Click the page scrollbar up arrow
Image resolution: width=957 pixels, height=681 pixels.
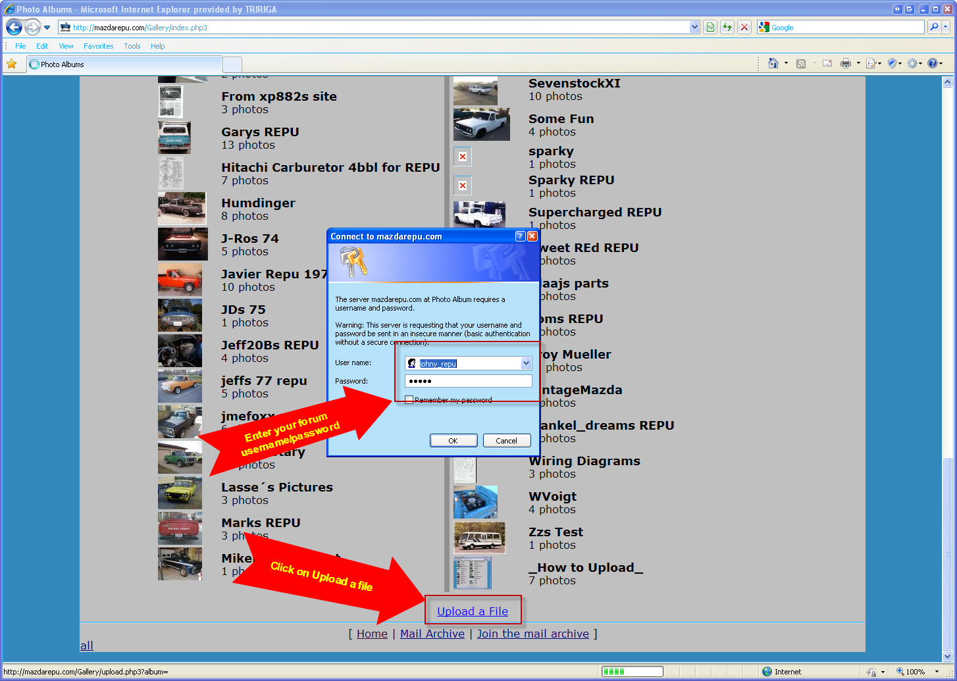[x=948, y=82]
